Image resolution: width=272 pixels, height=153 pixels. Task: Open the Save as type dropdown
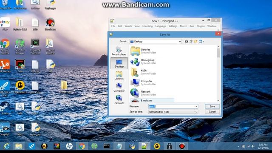pos(173,112)
